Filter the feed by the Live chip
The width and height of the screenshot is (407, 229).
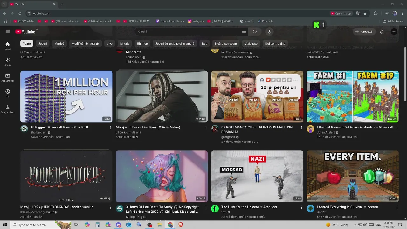click(x=110, y=44)
